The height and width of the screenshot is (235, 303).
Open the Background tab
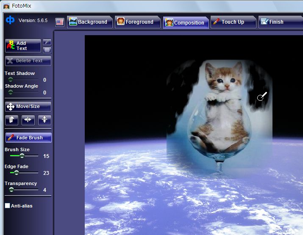coord(90,22)
